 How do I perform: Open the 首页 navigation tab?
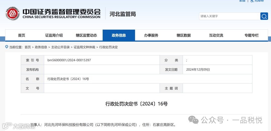22,35
